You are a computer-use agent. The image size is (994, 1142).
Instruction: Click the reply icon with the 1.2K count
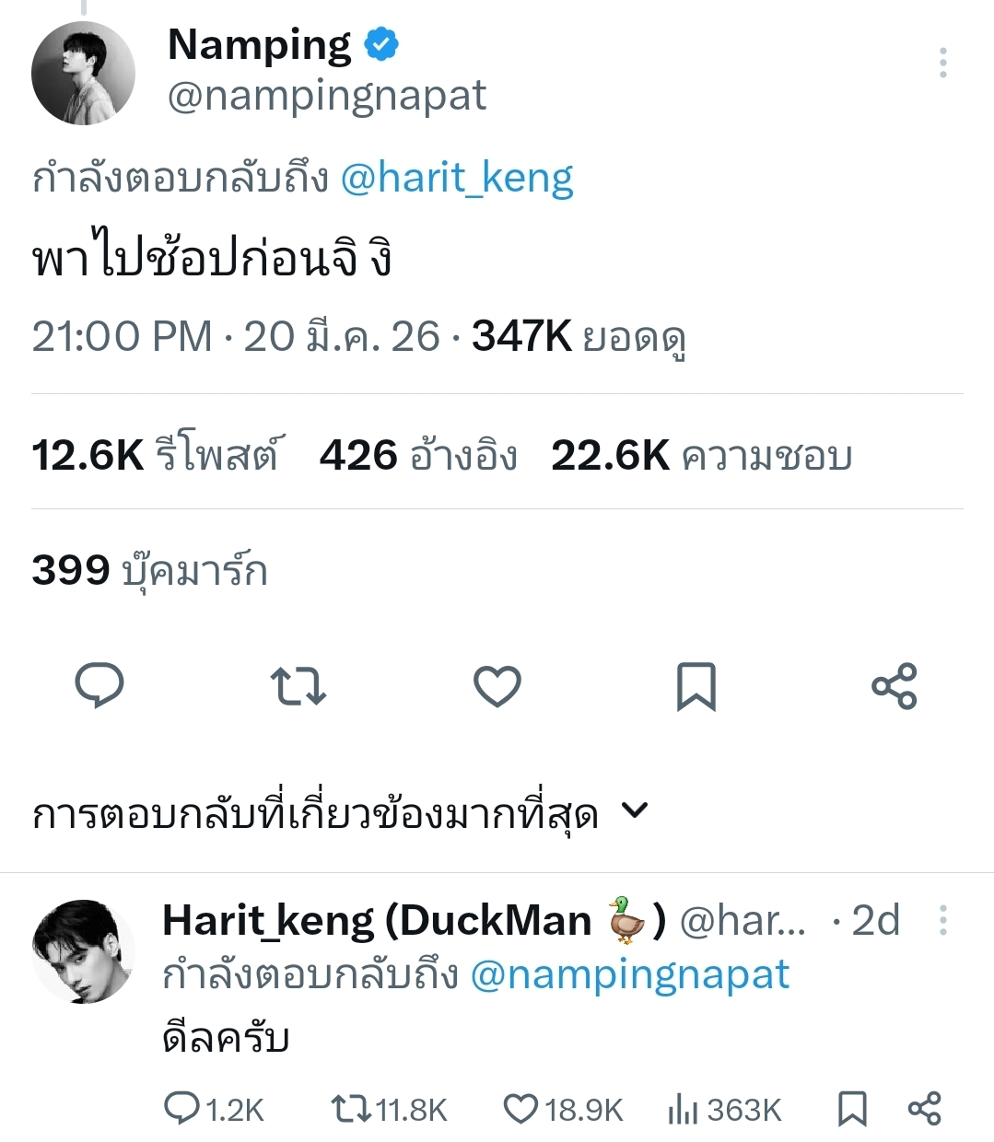point(181,1108)
